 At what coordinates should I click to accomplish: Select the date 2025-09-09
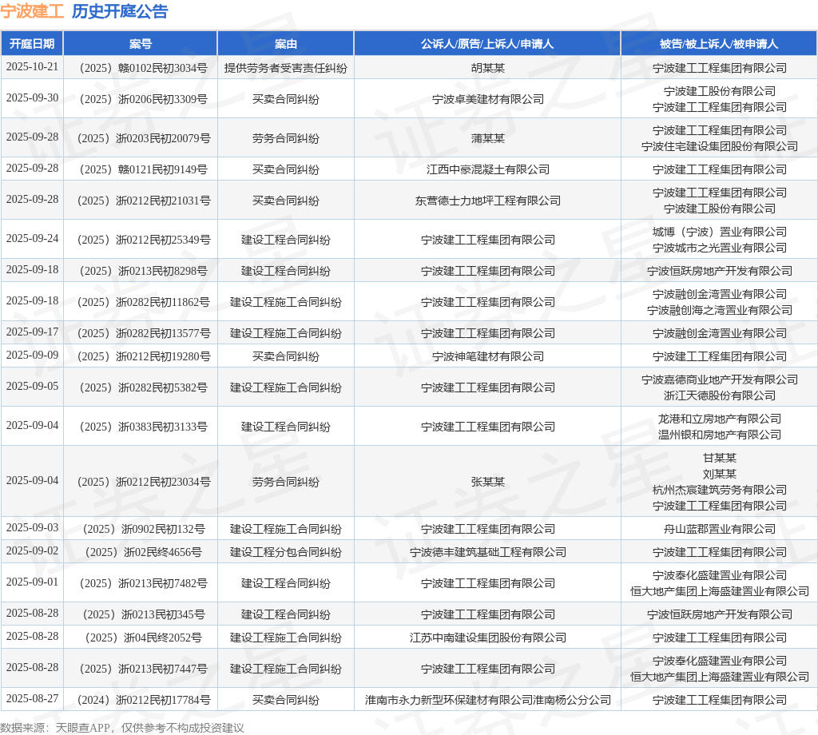coord(32,356)
